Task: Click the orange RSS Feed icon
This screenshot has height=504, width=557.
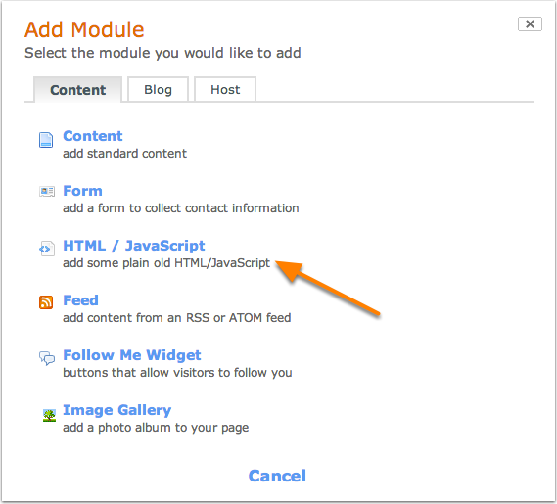Action: pyautogui.click(x=46, y=302)
